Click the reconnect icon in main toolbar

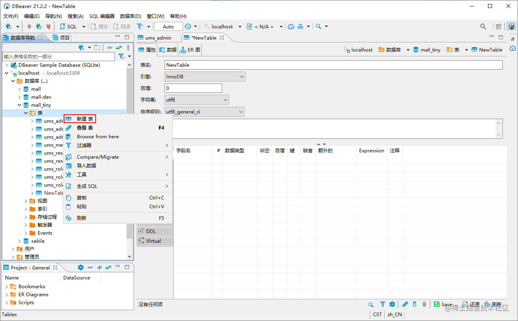39,26
